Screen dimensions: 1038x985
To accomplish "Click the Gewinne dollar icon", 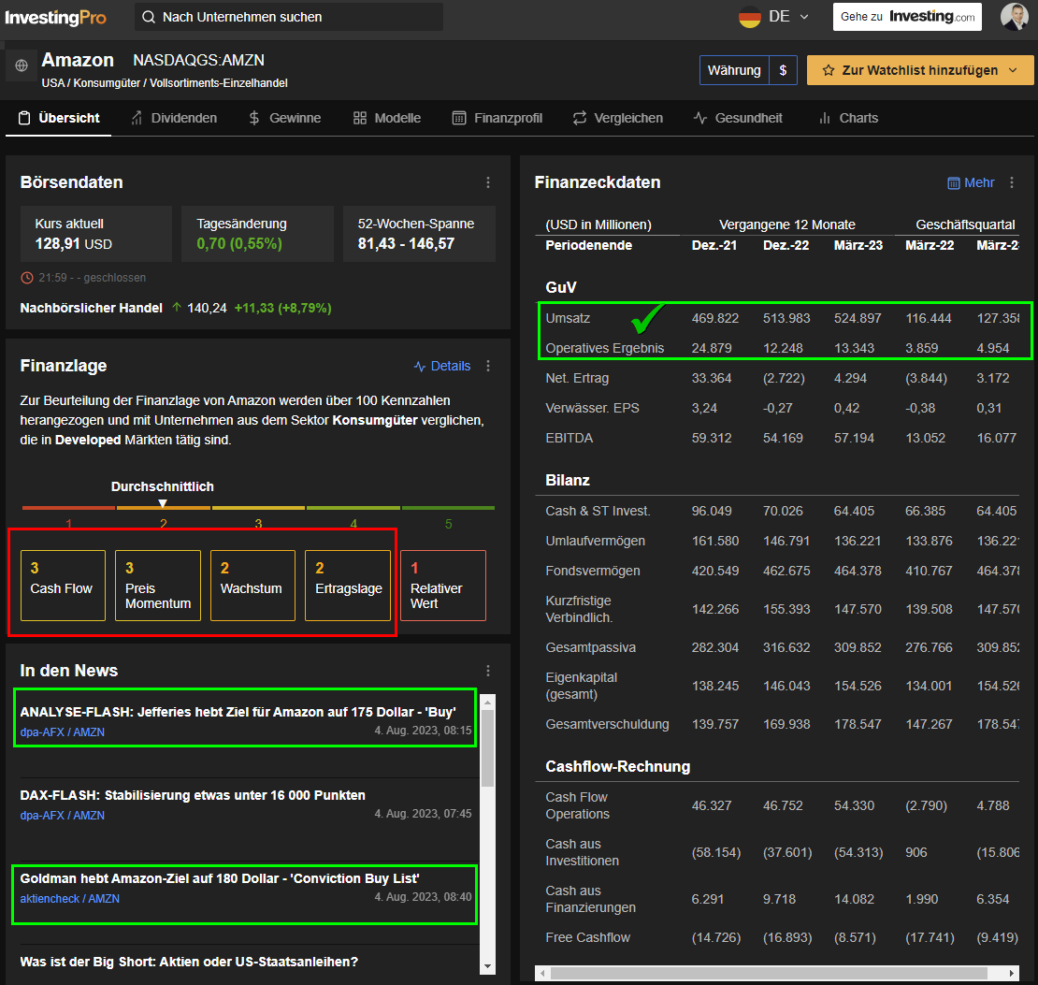I will [254, 118].
